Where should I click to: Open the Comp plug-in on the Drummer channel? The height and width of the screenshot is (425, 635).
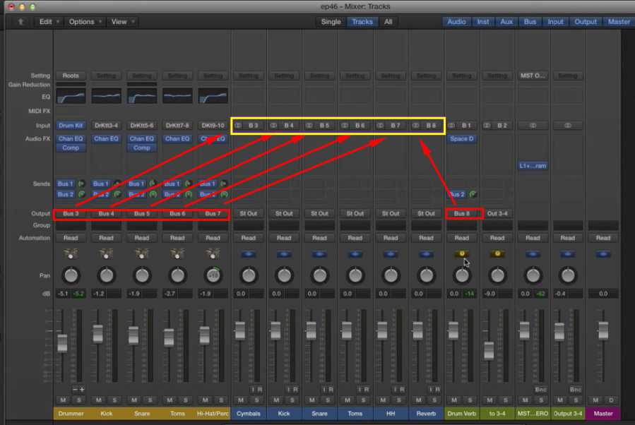point(71,148)
